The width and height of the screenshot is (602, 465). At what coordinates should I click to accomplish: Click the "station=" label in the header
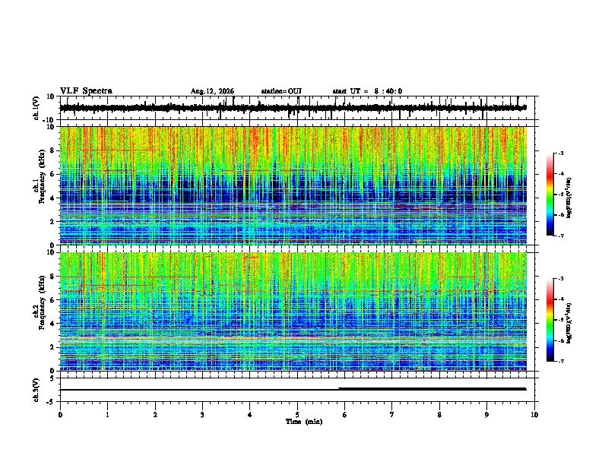(x=274, y=91)
